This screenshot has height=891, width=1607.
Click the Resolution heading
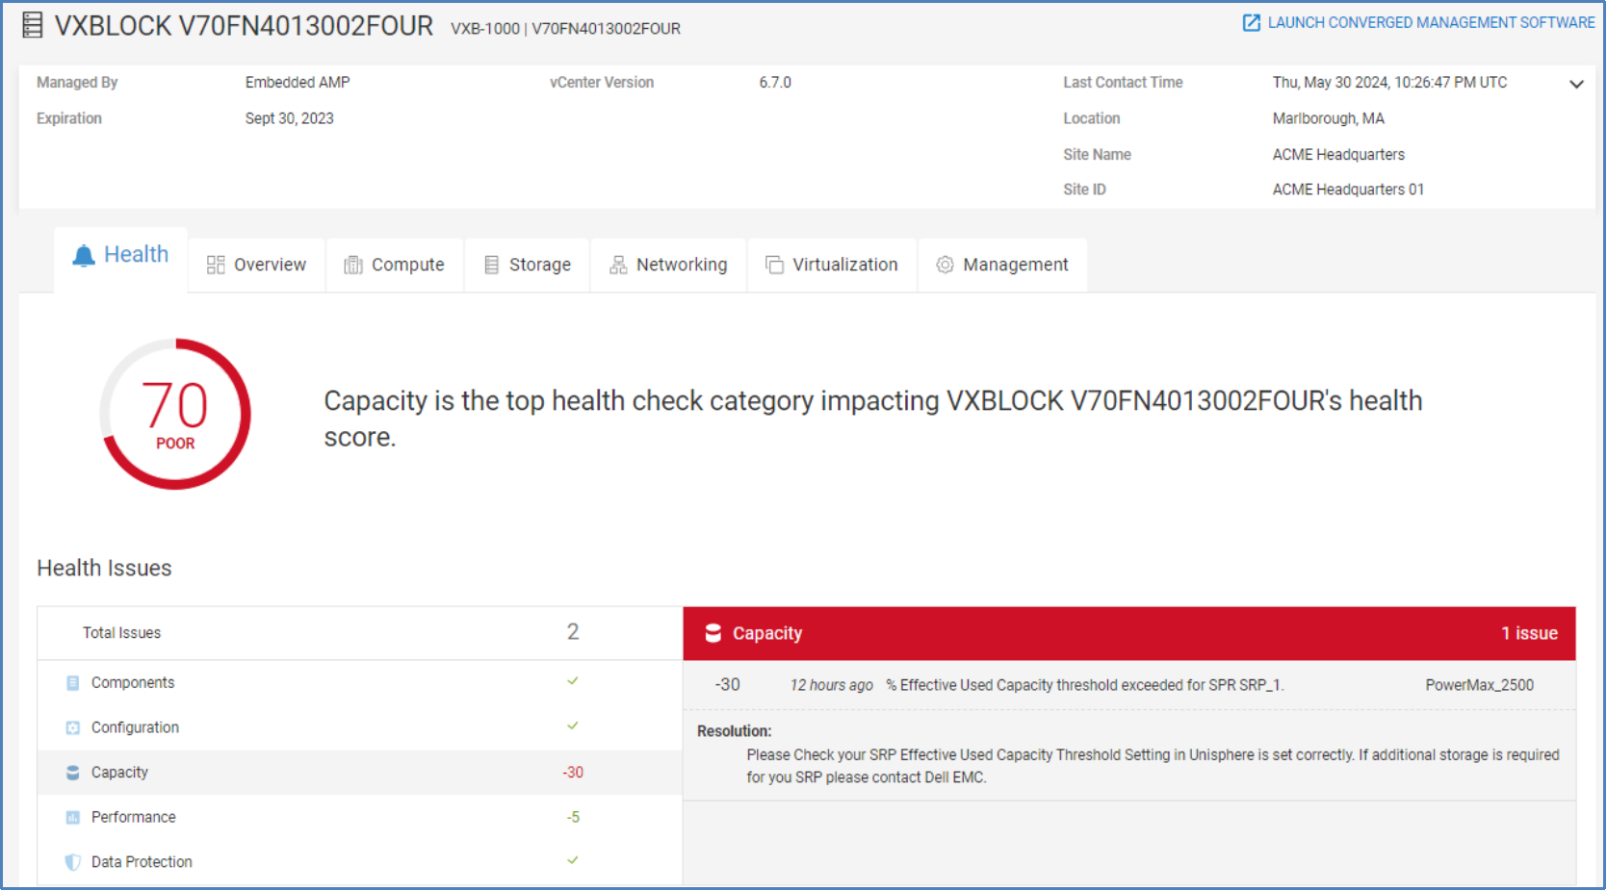(735, 731)
